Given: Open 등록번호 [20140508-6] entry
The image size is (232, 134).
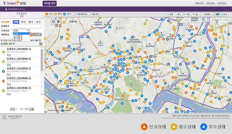Looking at the screenshot, I should pos(19,78).
